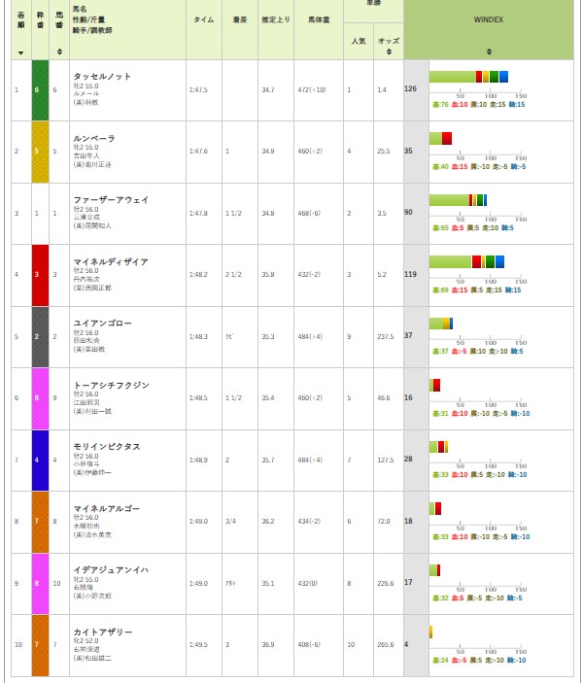This screenshot has height=683, width=583.
Task: Sort the table by 馬番 arrows
Action: point(60,52)
